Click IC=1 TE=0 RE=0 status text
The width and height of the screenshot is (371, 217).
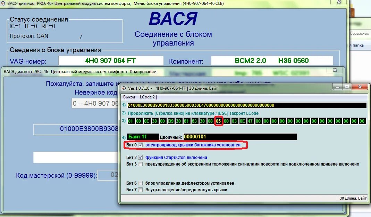[x=32, y=26]
